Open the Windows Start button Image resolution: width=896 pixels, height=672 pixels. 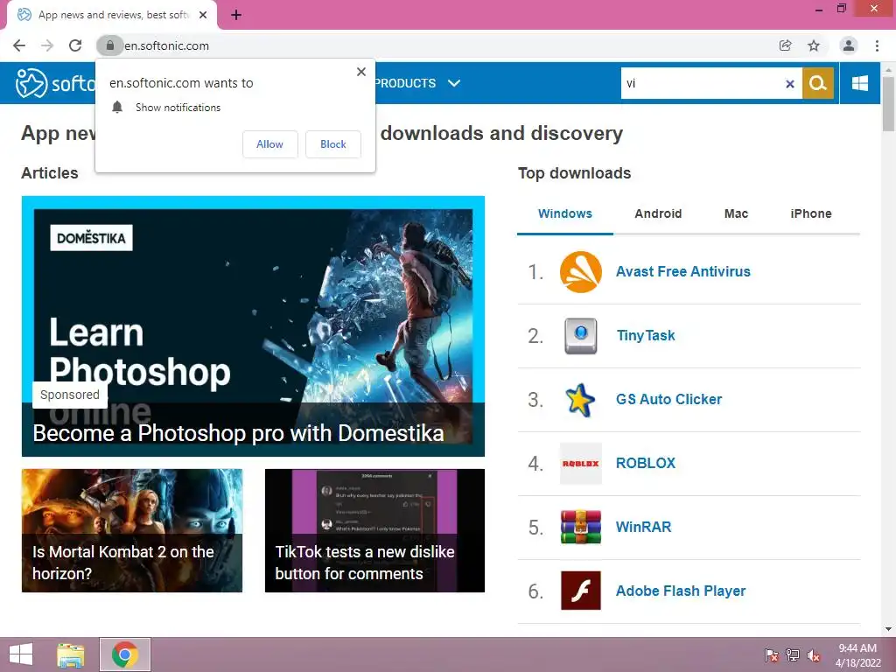click(x=21, y=654)
